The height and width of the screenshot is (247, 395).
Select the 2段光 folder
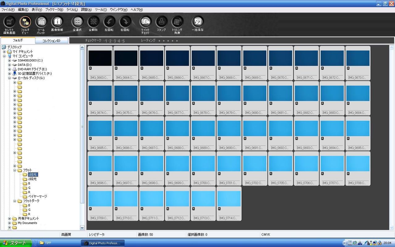[33, 179]
